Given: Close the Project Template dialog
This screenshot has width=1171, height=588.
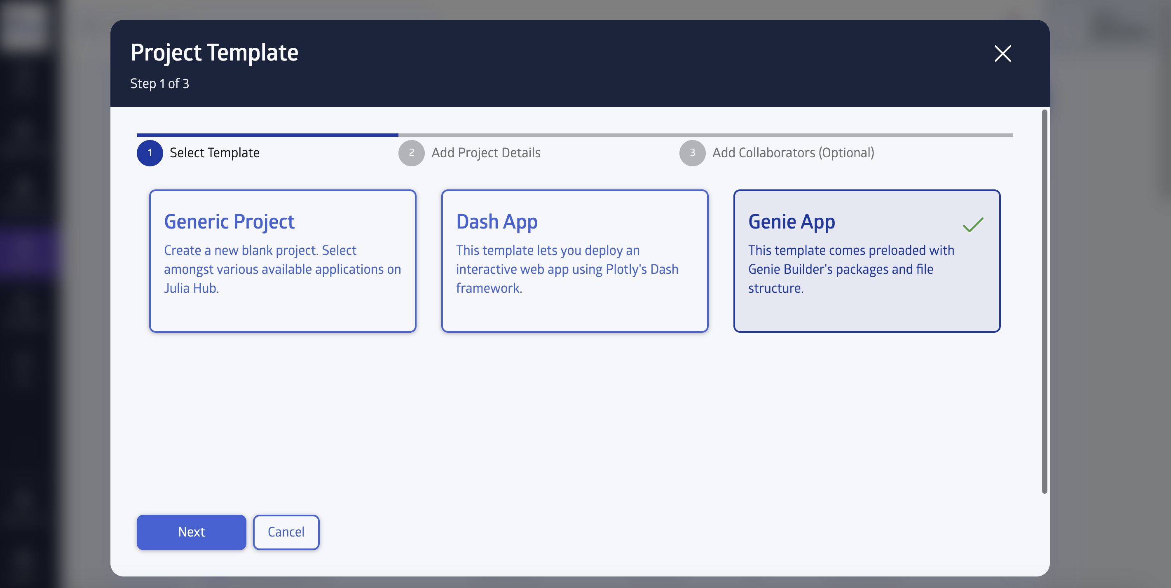Looking at the screenshot, I should click(1002, 54).
